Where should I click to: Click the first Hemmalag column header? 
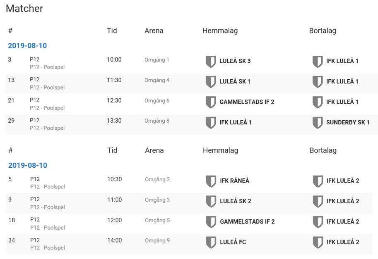pyautogui.click(x=220, y=31)
